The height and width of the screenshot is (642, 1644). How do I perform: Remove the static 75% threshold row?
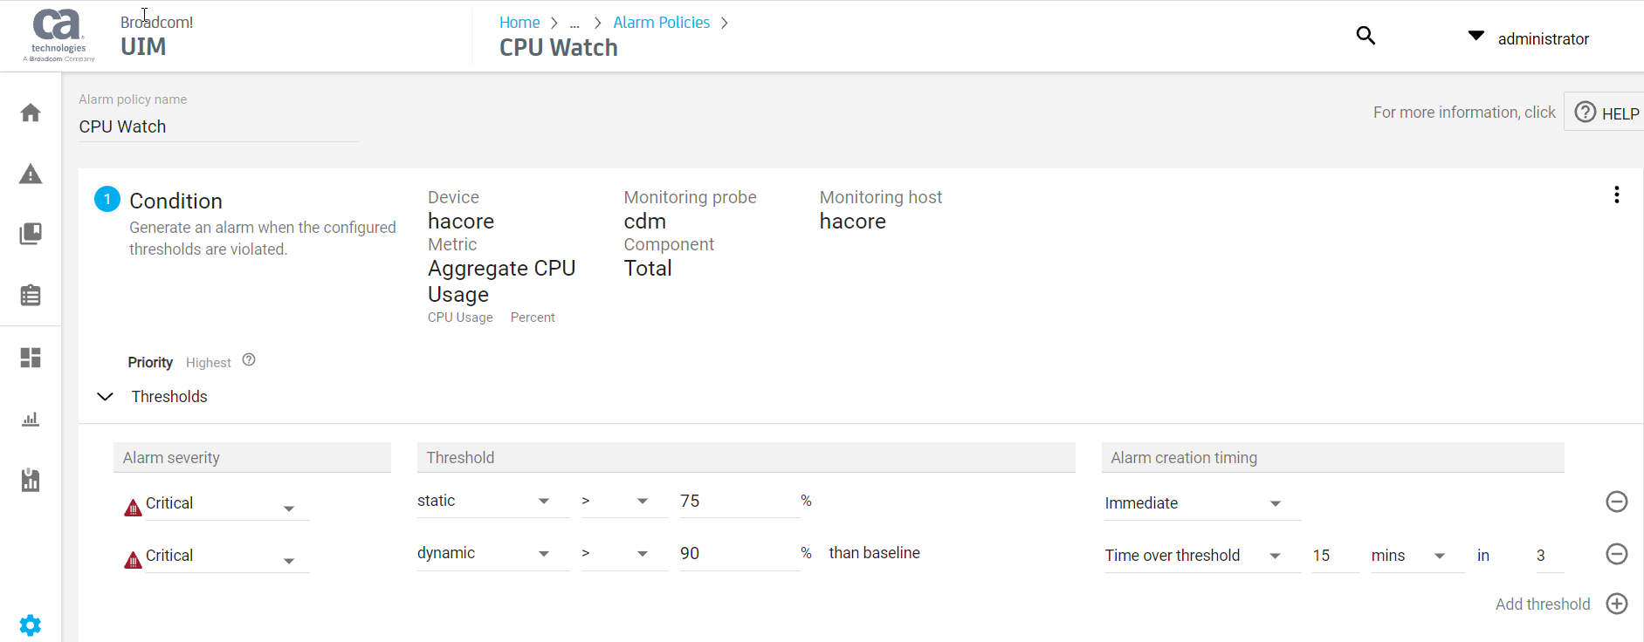click(x=1617, y=502)
